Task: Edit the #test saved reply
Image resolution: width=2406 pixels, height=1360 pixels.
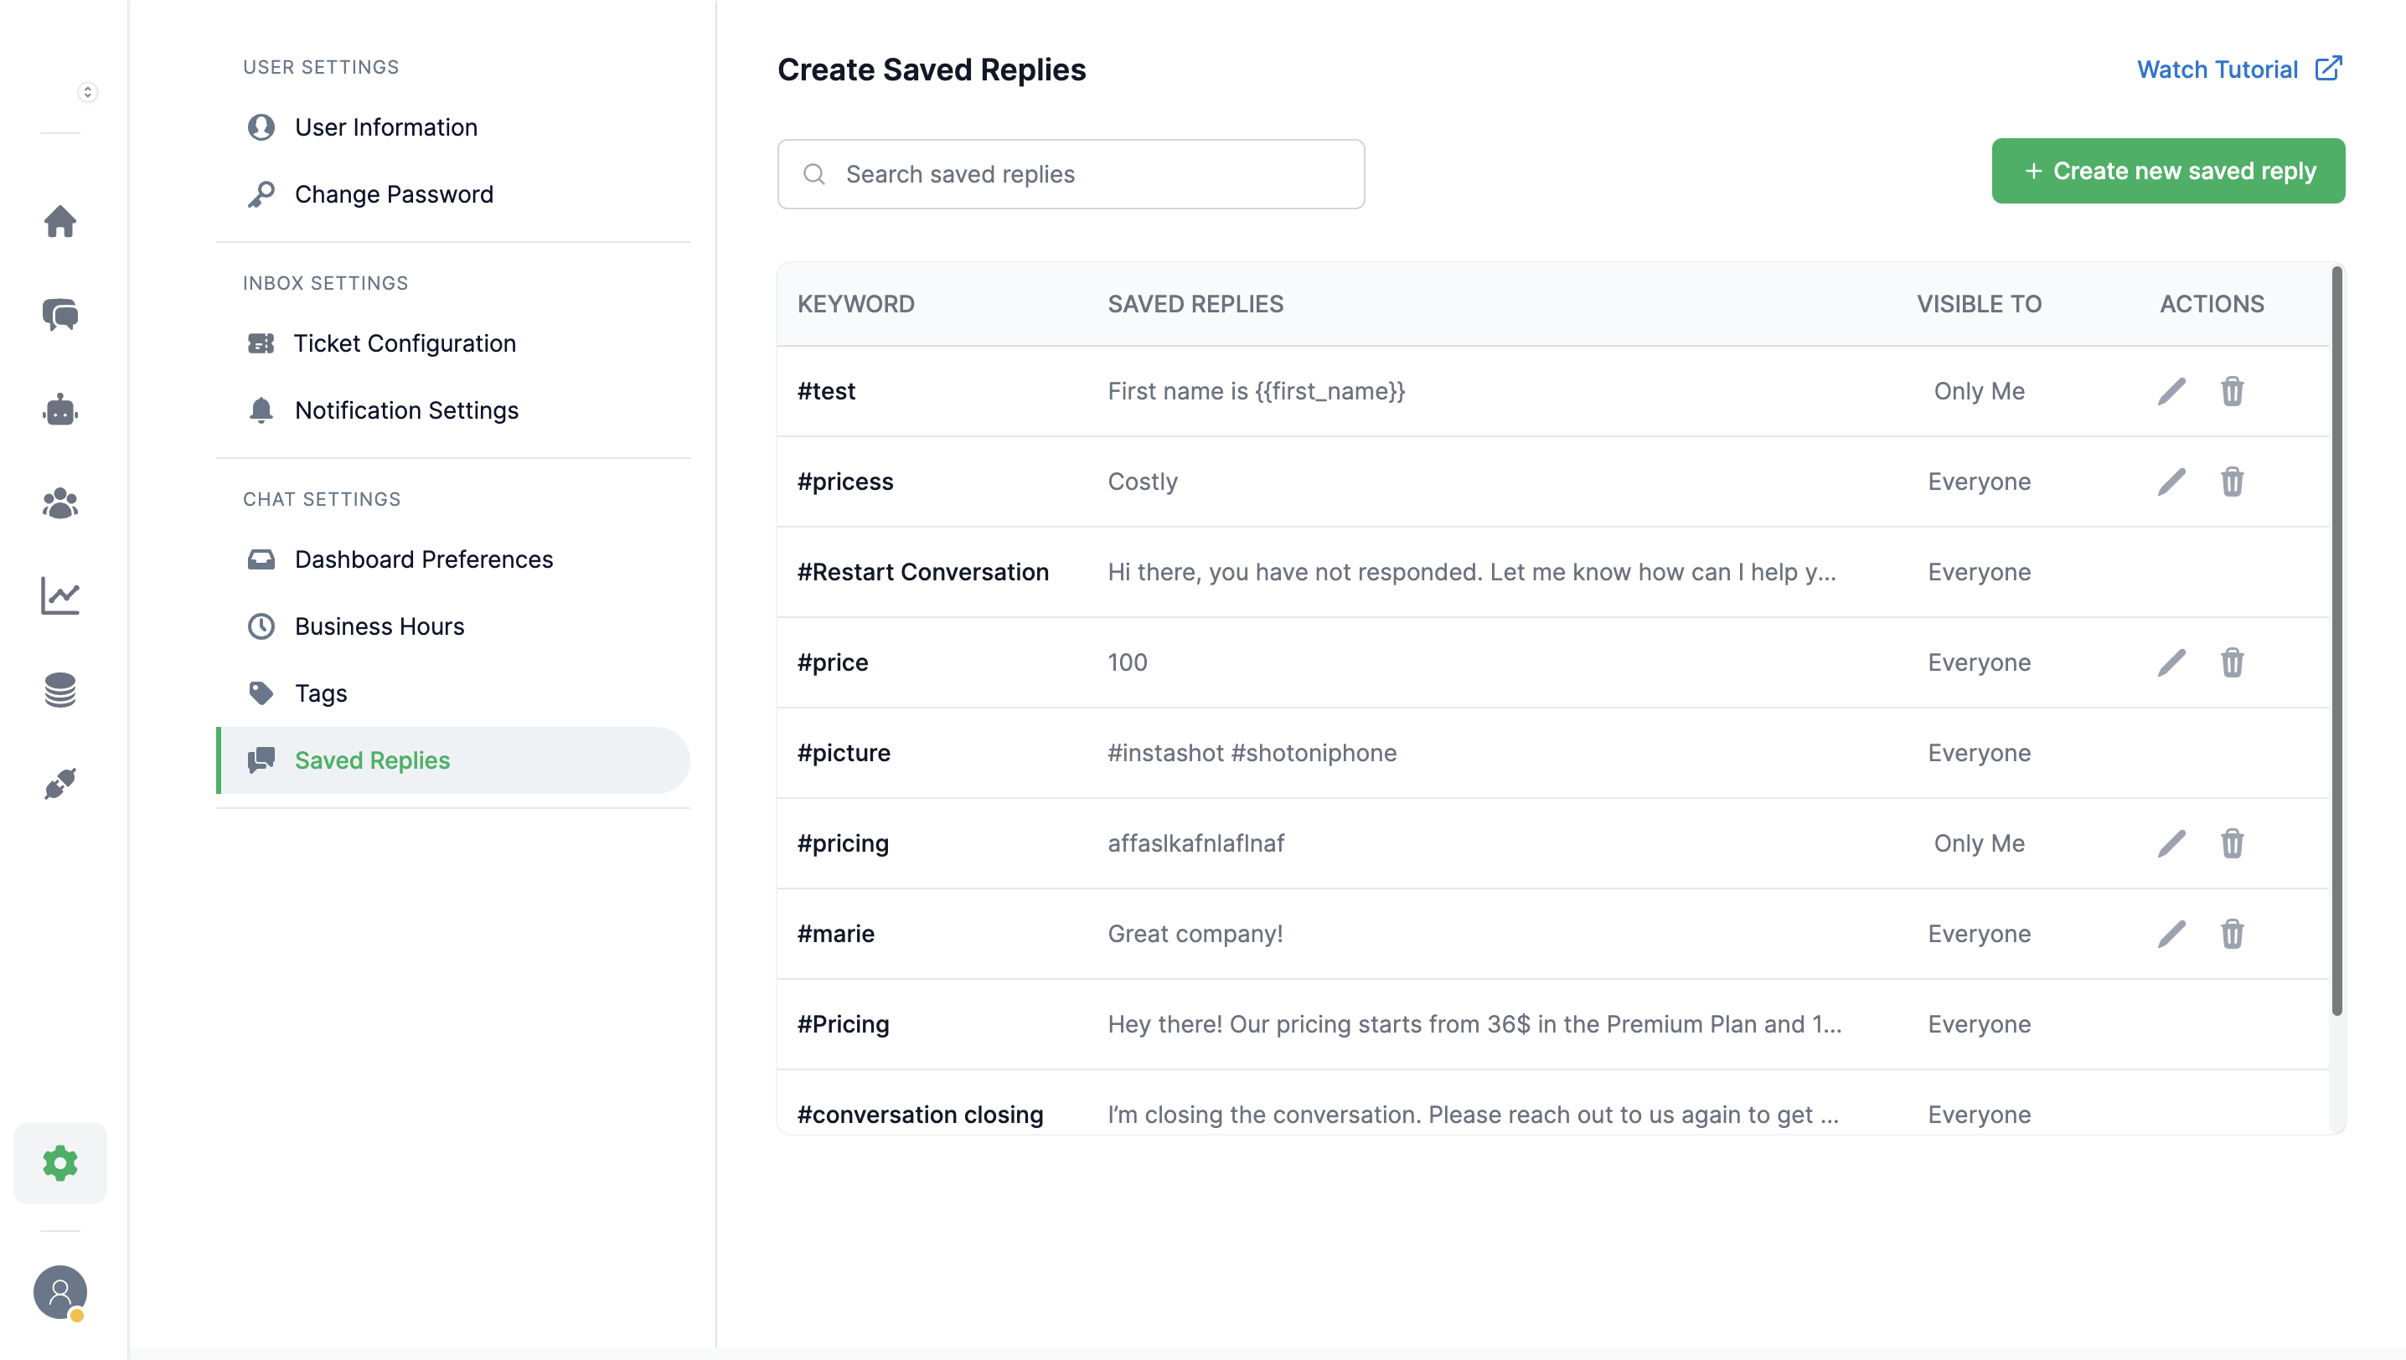Action: point(2171,391)
